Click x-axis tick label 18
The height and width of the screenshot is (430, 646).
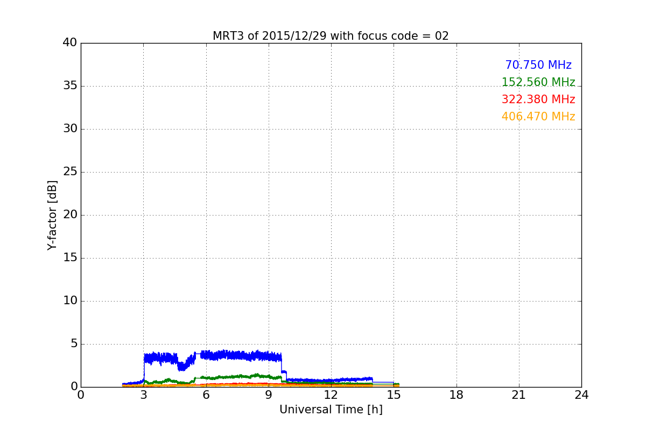click(456, 395)
